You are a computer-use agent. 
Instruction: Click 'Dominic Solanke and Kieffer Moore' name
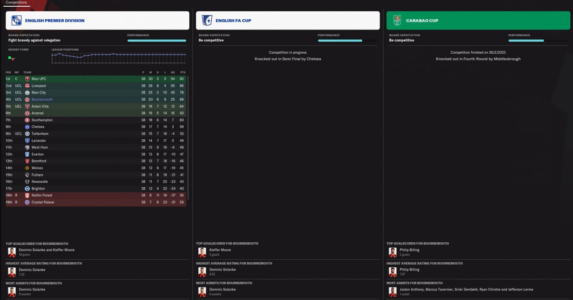pyautogui.click(x=47, y=250)
